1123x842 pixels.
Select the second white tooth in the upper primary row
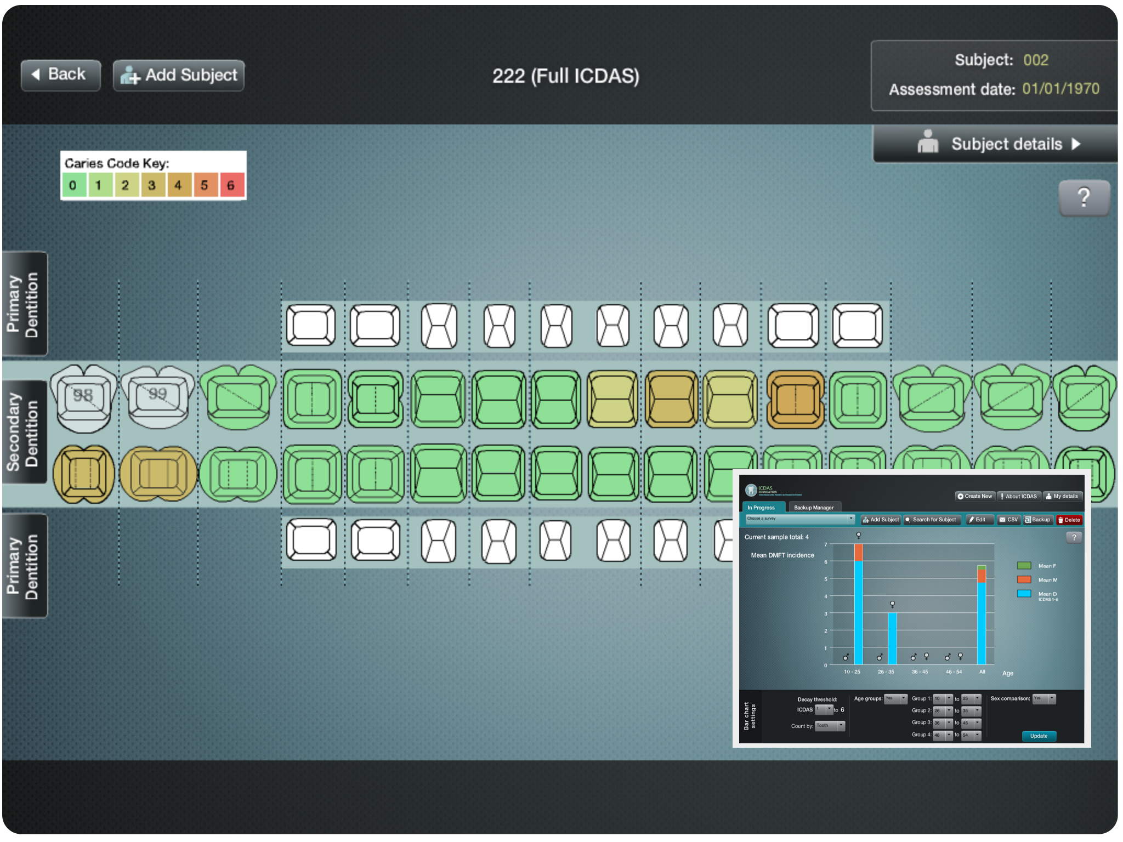tap(375, 326)
